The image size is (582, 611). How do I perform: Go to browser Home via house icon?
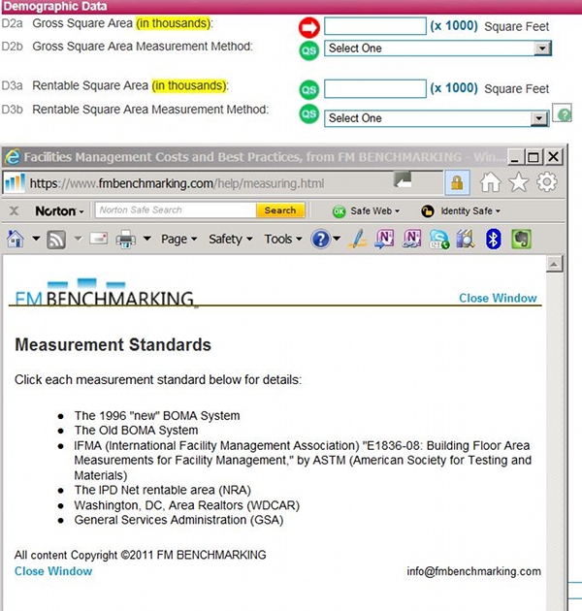click(490, 182)
